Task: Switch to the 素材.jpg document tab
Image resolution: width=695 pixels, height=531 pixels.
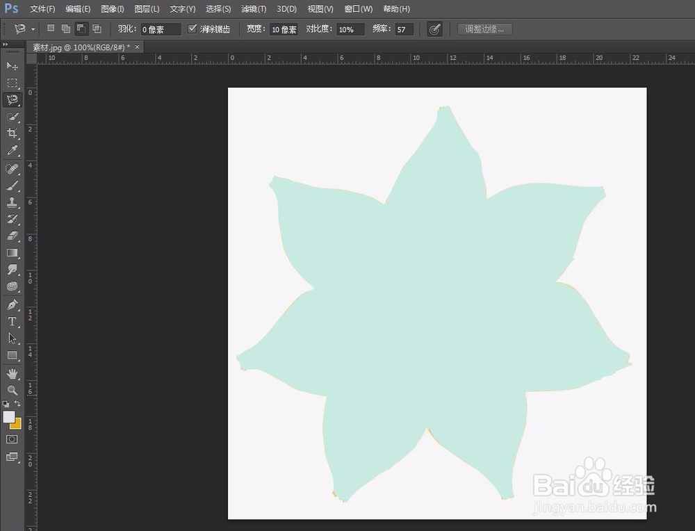Action: [81, 47]
